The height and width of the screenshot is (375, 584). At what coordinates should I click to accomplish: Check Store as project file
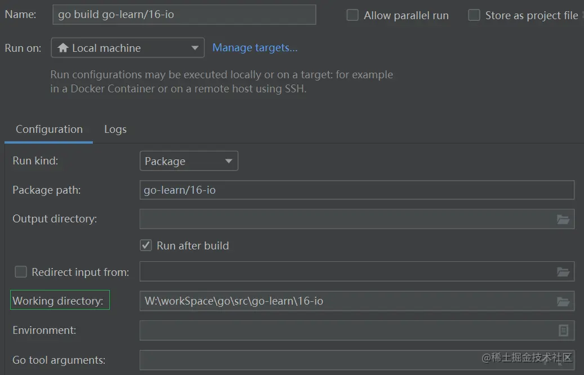[x=474, y=15]
